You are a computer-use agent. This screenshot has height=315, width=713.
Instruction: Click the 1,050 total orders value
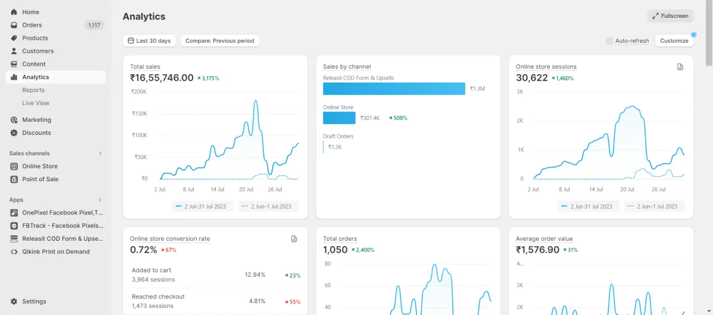[335, 250]
